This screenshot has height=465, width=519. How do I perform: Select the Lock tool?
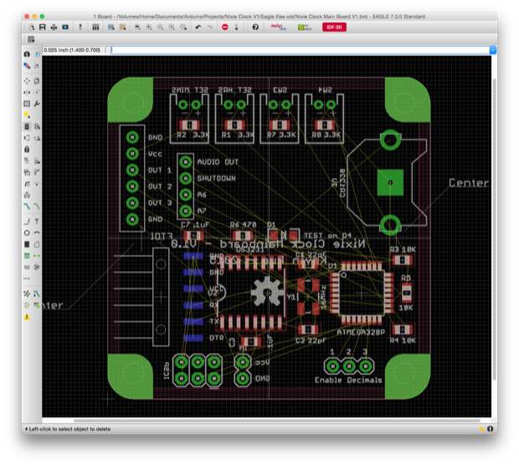[x=27, y=149]
